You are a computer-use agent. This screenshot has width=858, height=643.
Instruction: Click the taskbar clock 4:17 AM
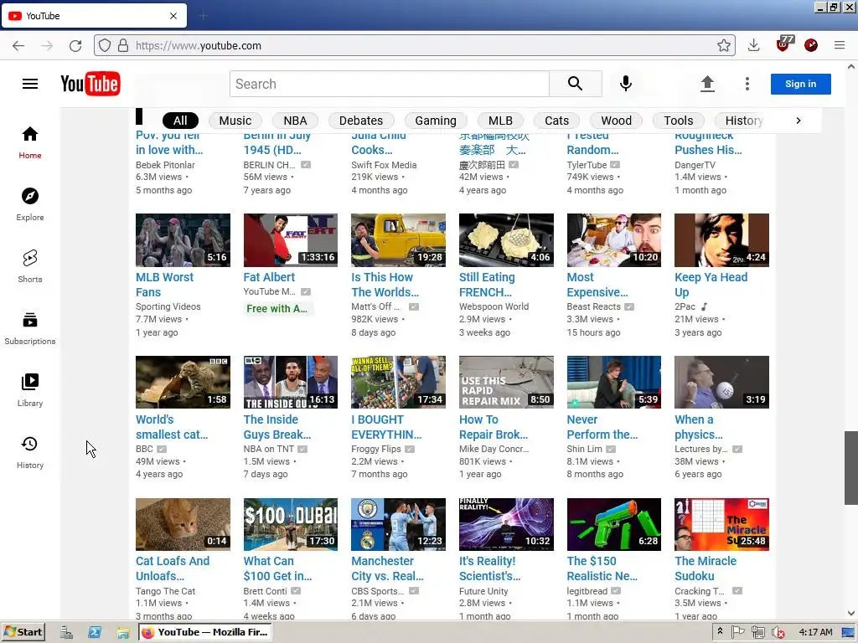(815, 632)
